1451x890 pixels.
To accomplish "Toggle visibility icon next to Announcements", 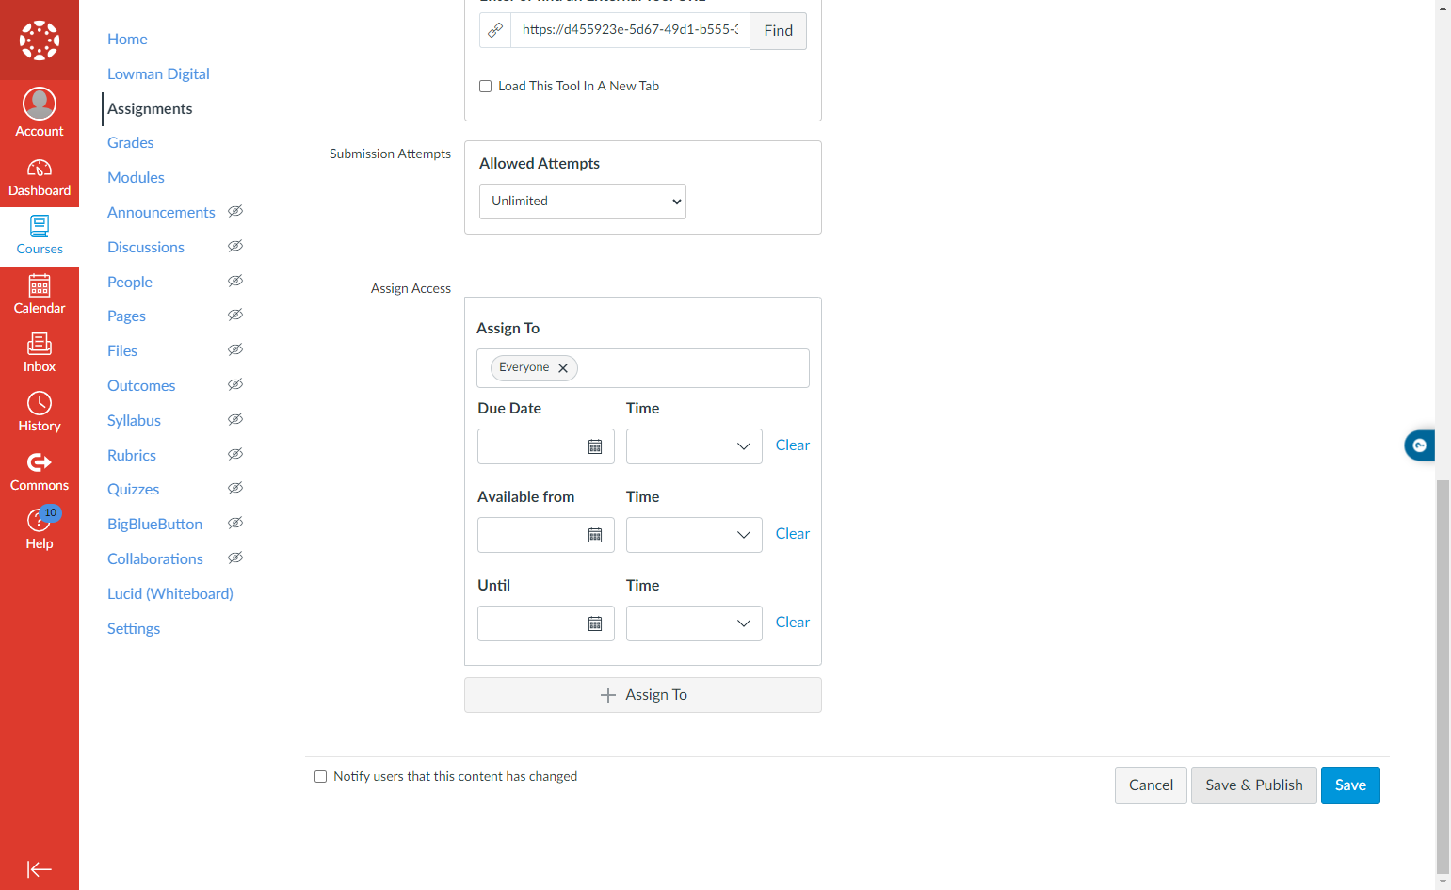I will pos(235,211).
